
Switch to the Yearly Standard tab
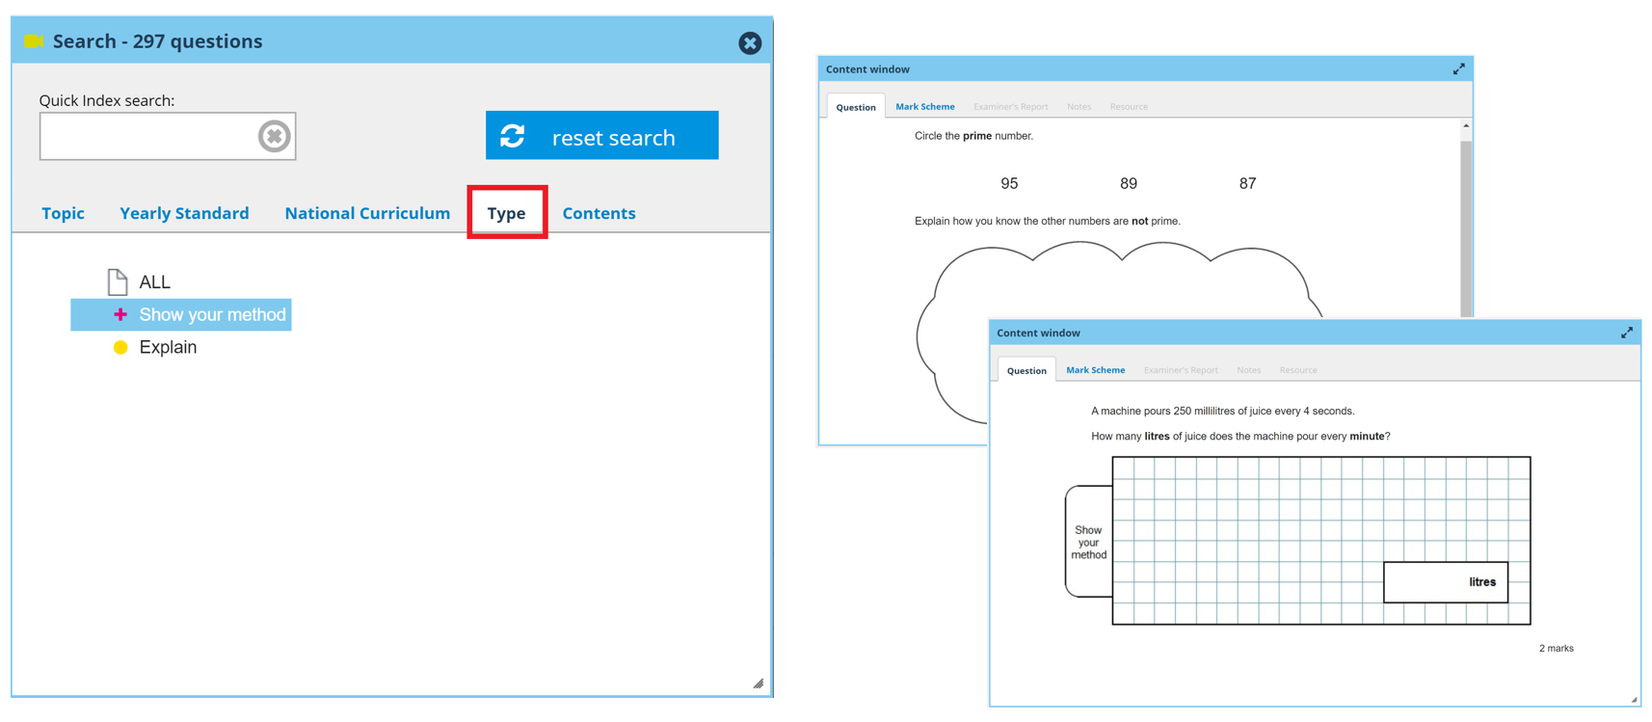click(x=184, y=213)
